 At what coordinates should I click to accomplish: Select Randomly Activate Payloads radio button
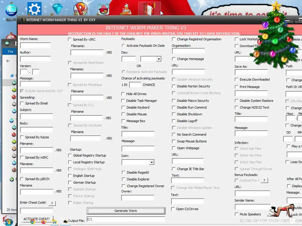point(123,72)
